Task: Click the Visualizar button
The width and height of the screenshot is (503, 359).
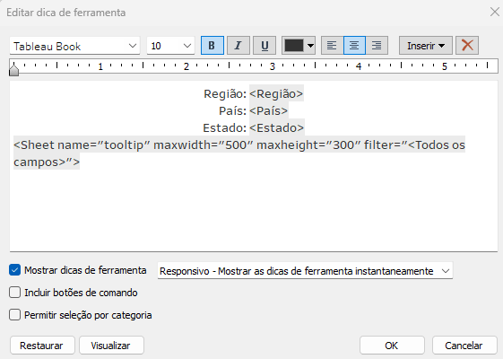Action: [x=111, y=346]
